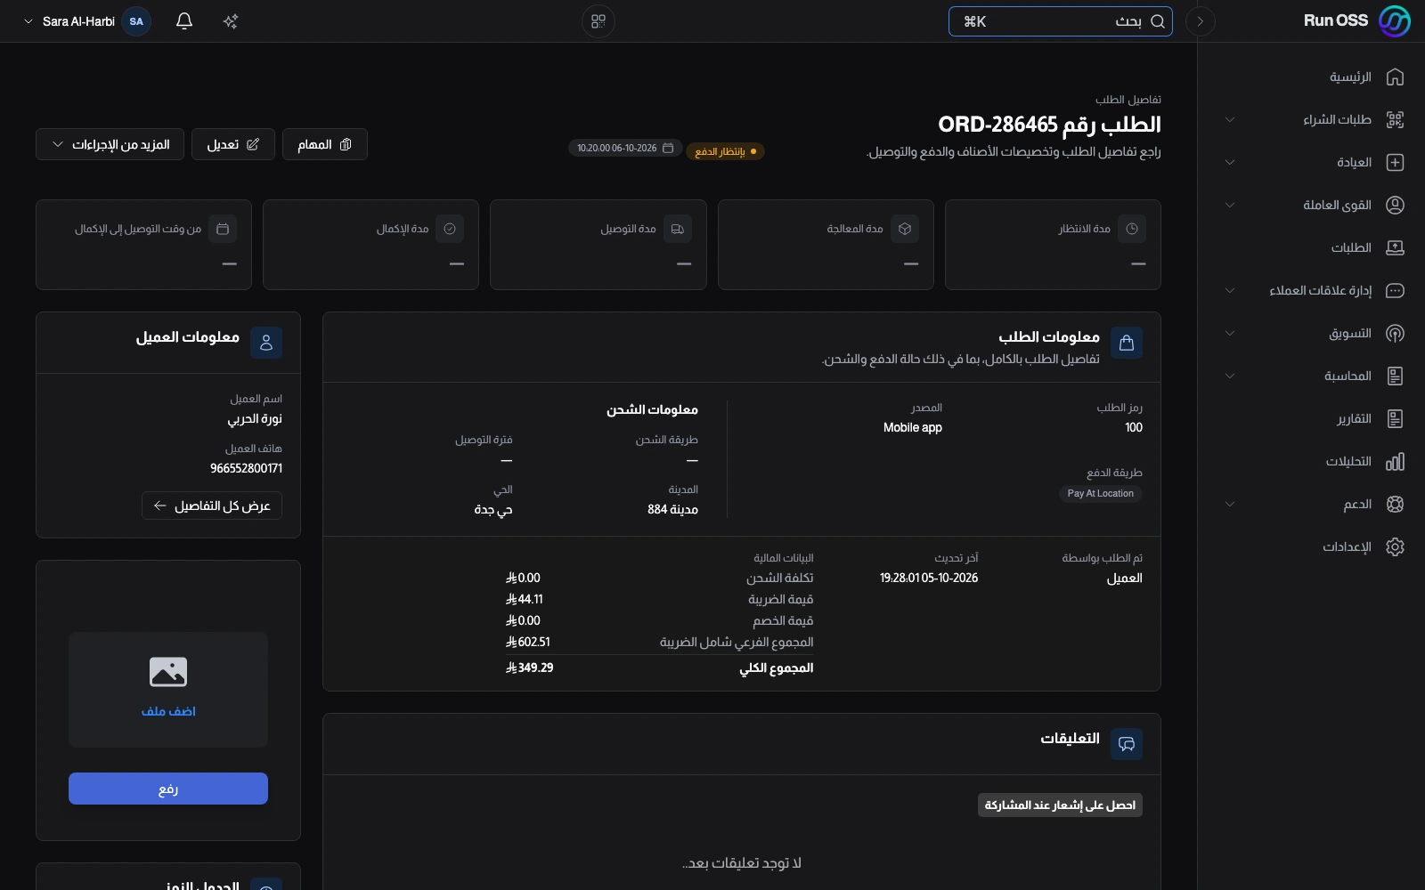
Task: Click the calendar icon beside order date
Action: pyautogui.click(x=668, y=148)
